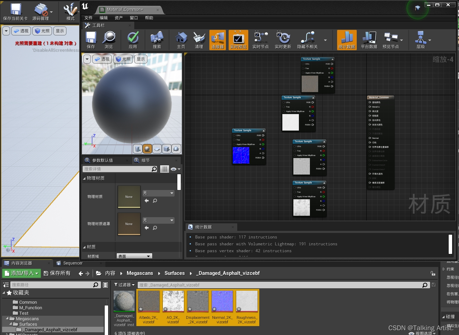Click 隐藏不相关 hide unrelated icon
Screen dimensions: 459x335
coord(307,40)
